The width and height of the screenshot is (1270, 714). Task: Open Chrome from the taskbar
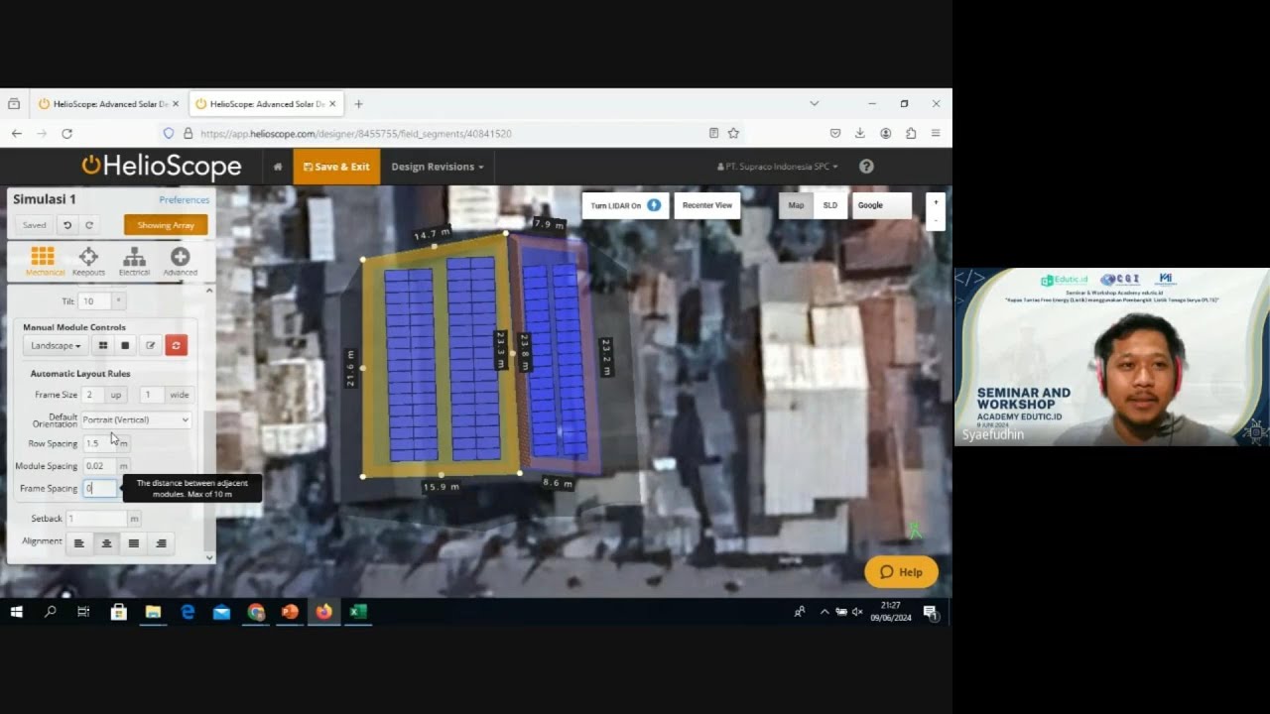point(256,612)
